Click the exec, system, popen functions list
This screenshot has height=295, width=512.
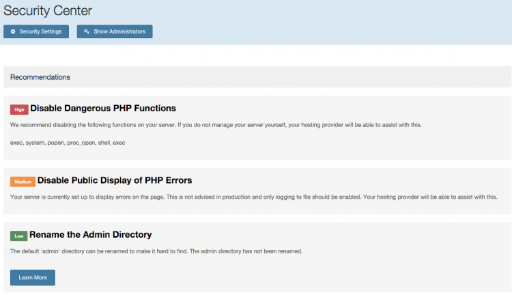pyautogui.click(x=68, y=143)
